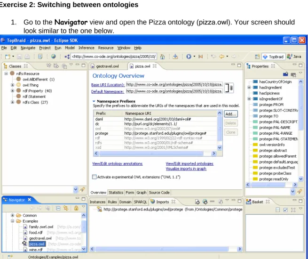Click the Open Perspective icon
Image resolution: width=308 pixels, height=259 pixels.
click(257, 57)
